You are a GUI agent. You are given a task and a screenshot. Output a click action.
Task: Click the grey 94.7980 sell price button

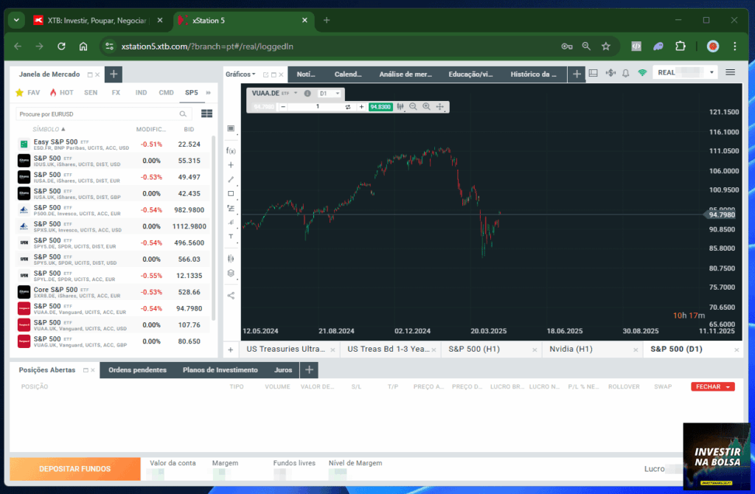coord(263,107)
